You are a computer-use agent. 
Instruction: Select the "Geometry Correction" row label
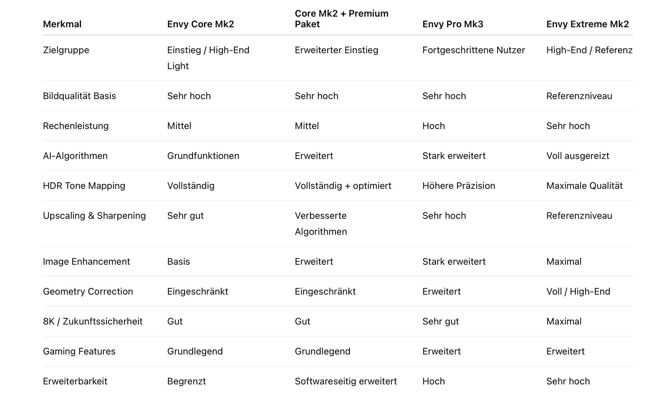(88, 291)
